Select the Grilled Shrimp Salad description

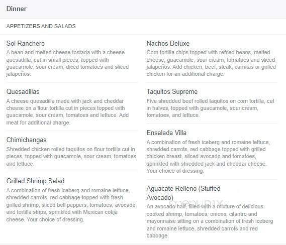[x=71, y=205]
